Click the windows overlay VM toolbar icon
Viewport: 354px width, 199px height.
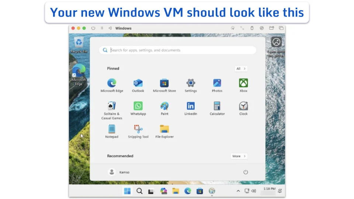281,28
